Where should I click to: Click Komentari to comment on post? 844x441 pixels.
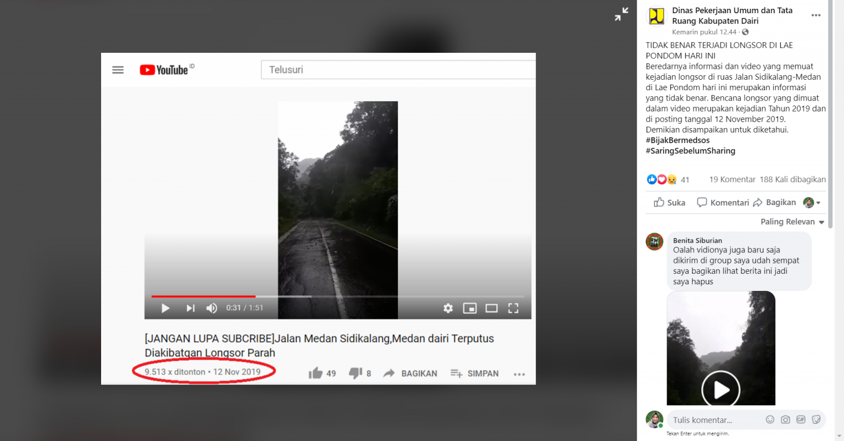pos(723,202)
